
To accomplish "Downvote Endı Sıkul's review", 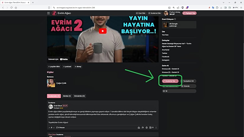I will (54, 128).
